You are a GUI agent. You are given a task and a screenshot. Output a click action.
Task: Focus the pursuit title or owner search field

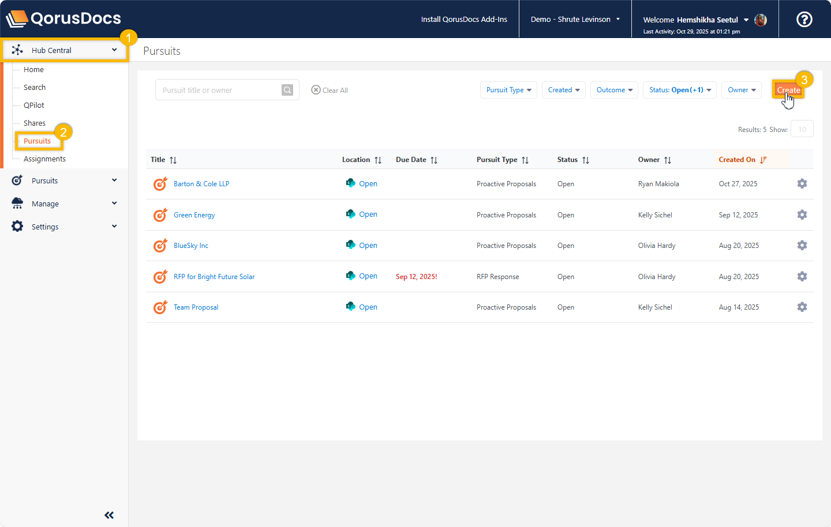[x=218, y=91]
